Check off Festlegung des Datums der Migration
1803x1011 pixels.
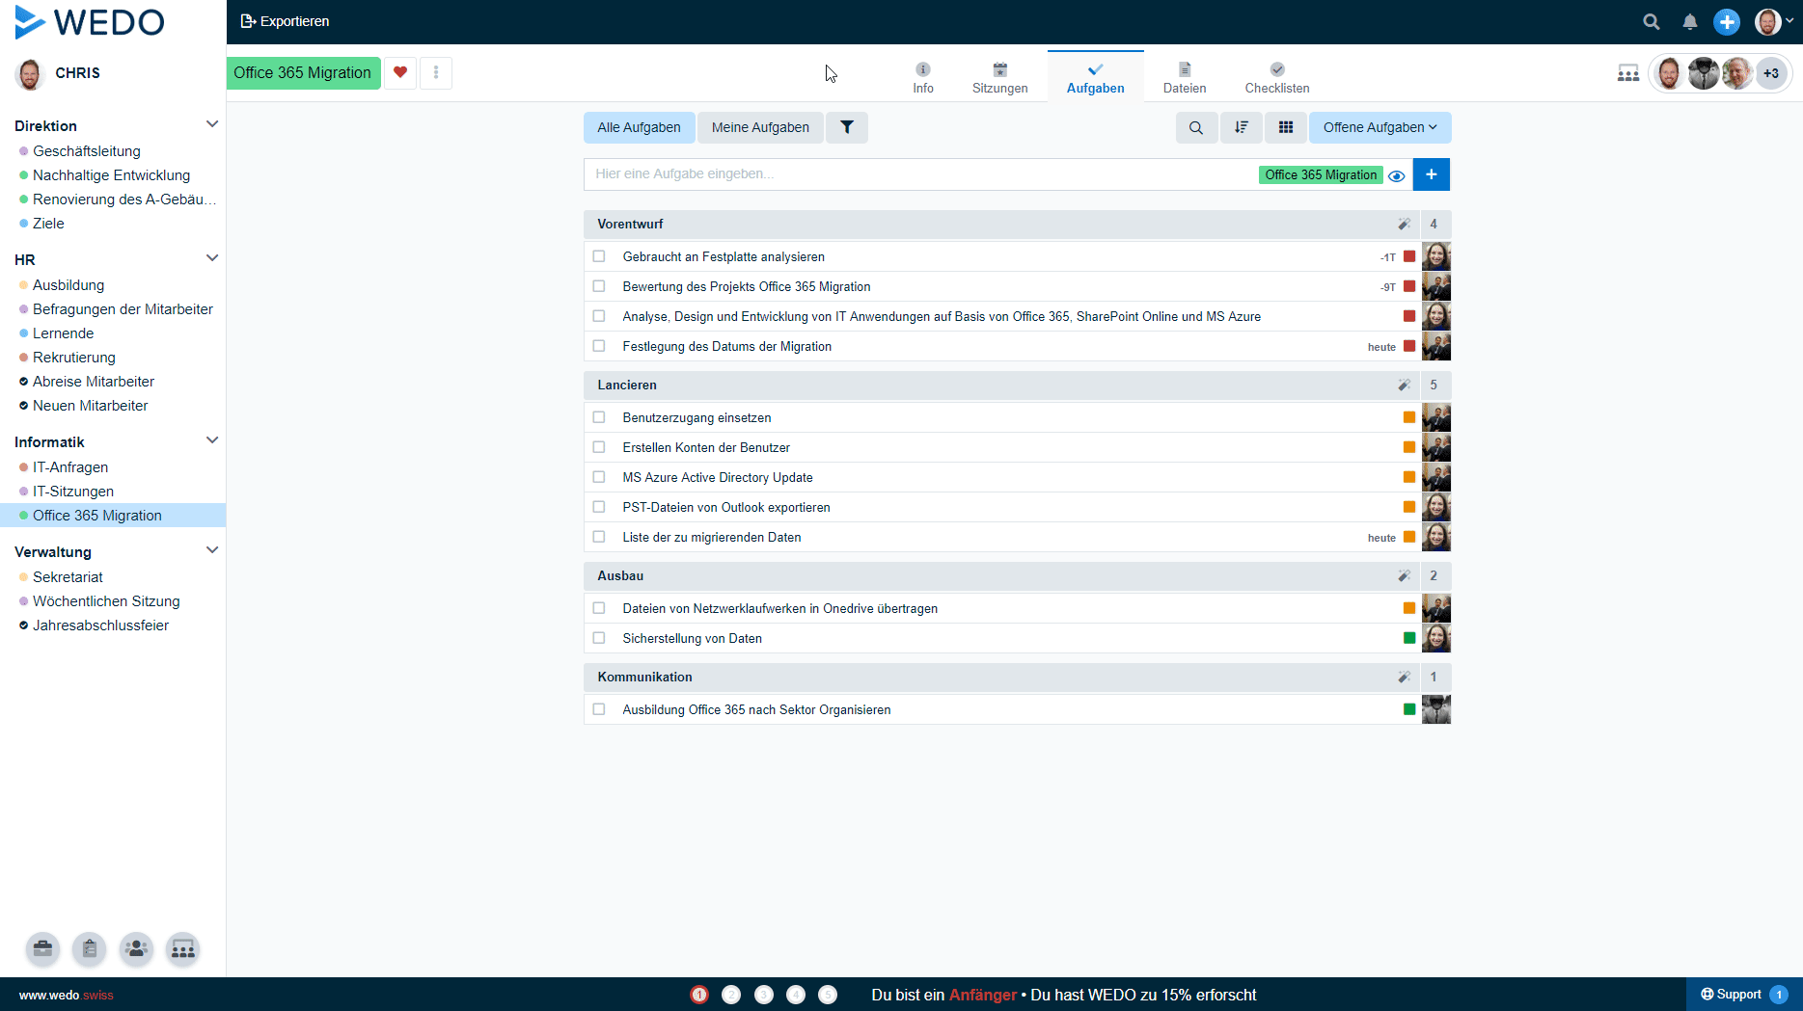coord(599,346)
